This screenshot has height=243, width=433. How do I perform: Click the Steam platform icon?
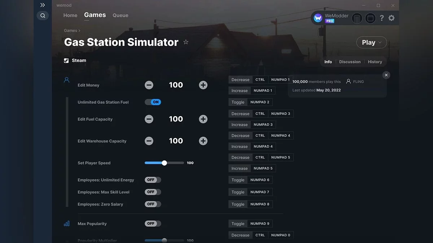pyautogui.click(x=66, y=60)
